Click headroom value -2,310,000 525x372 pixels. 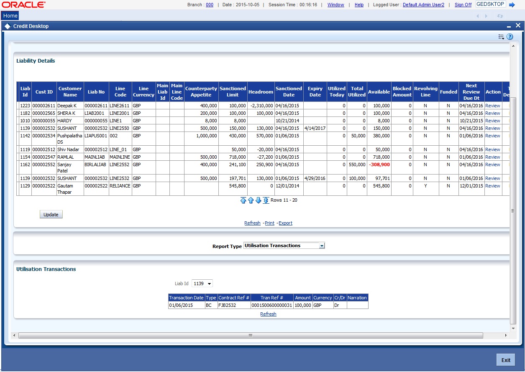(261, 106)
